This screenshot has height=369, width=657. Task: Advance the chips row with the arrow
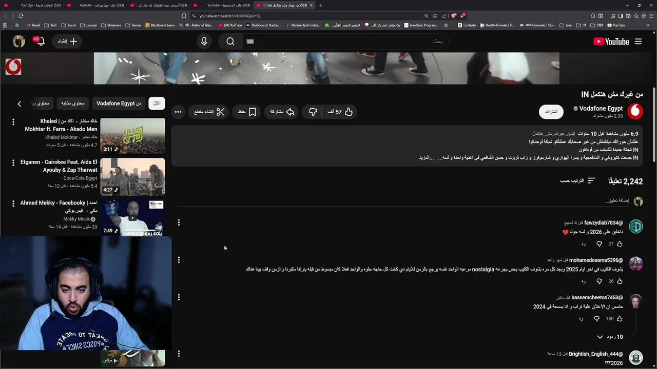20,104
